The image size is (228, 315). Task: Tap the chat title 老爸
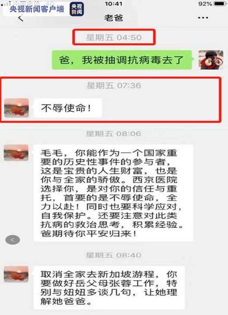(x=113, y=18)
